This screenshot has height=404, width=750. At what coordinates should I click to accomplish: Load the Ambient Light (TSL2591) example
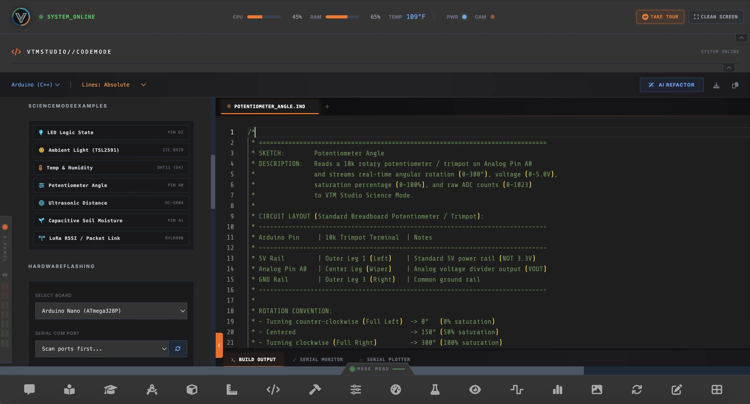tap(111, 150)
